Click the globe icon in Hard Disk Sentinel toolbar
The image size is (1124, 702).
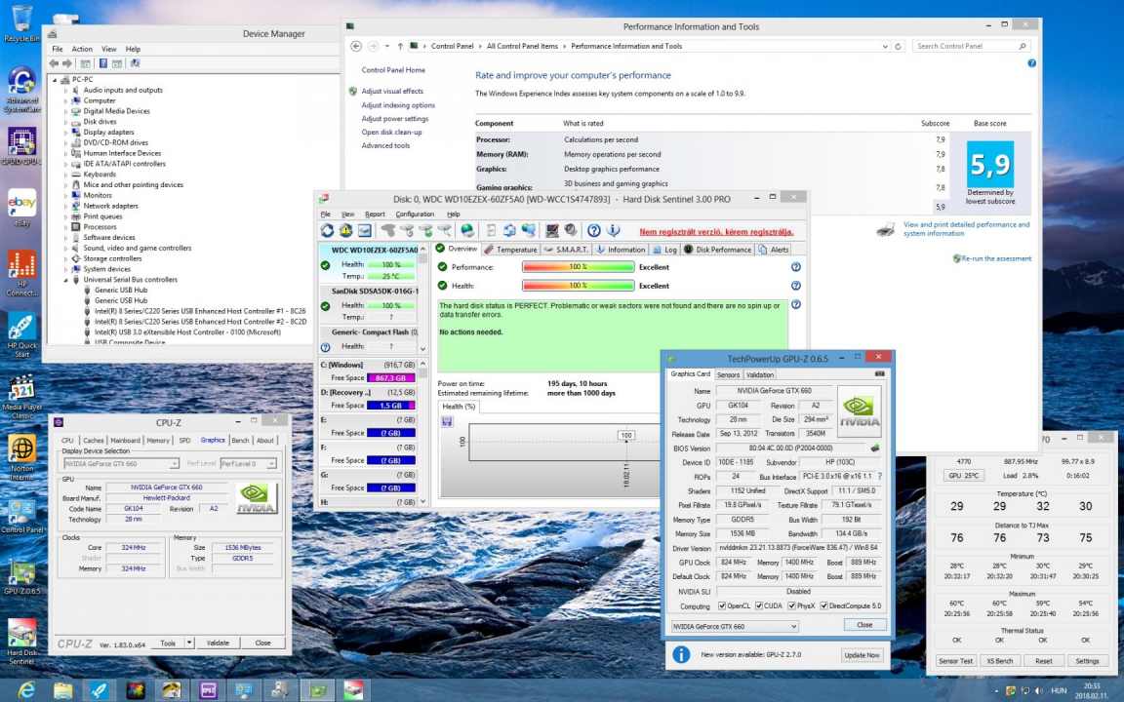click(467, 231)
